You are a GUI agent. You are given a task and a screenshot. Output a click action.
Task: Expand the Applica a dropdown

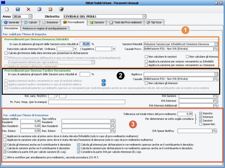click(216, 74)
